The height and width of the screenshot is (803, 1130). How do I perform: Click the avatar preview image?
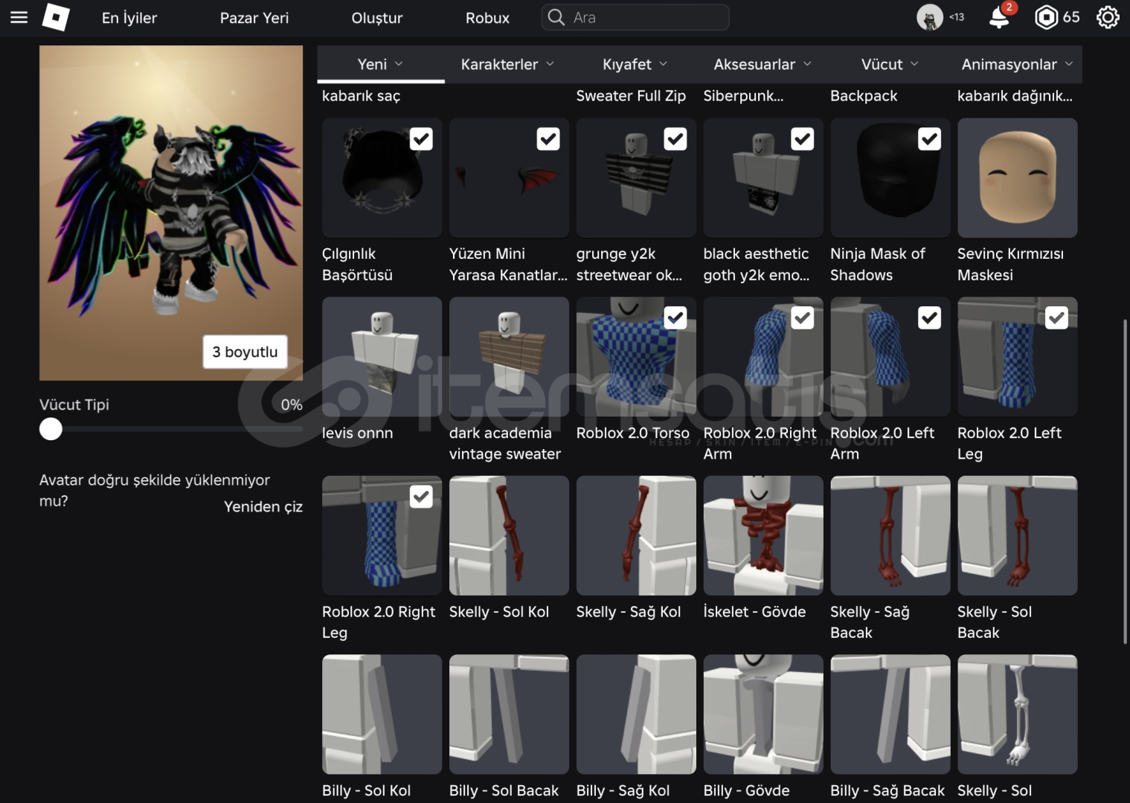coord(171,213)
